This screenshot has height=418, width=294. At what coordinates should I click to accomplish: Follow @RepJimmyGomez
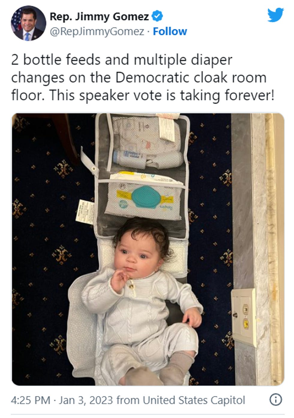(x=170, y=31)
